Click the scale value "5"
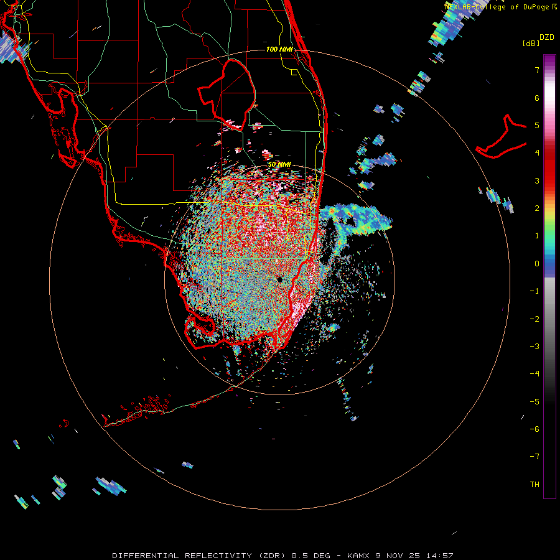560x560 pixels. (537, 125)
